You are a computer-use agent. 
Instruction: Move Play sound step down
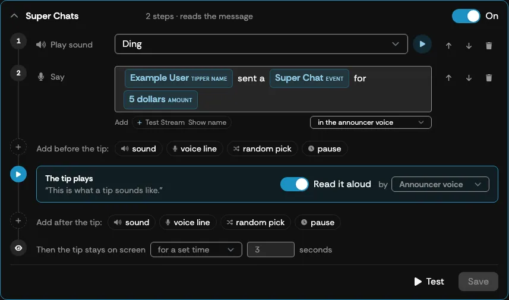[469, 46]
